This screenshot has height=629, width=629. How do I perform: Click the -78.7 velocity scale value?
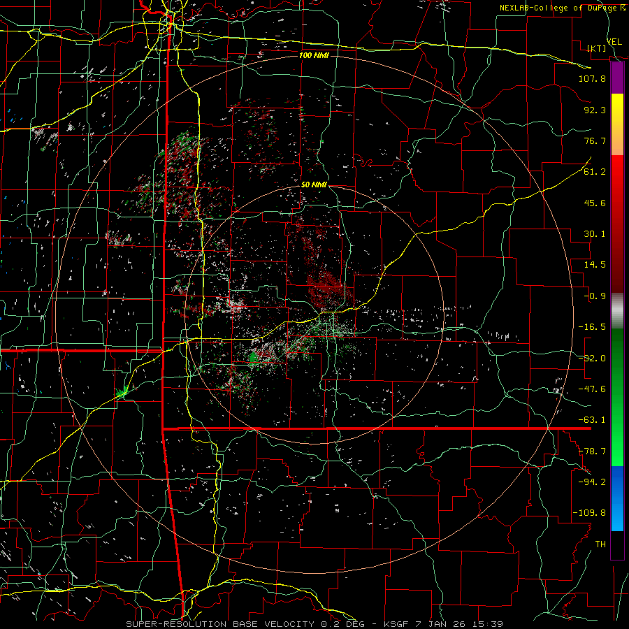click(x=592, y=451)
